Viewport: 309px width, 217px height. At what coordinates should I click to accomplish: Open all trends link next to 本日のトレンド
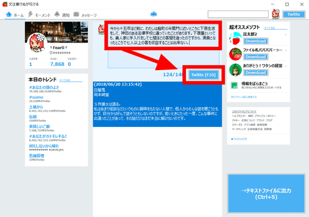(x=65, y=80)
